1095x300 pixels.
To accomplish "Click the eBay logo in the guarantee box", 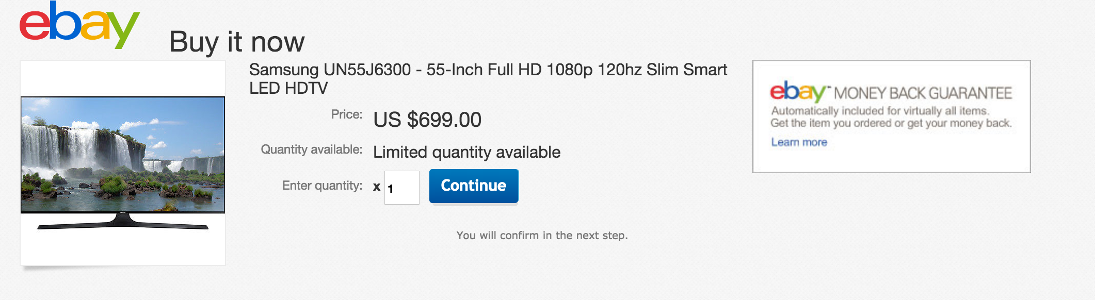I will tap(798, 92).
